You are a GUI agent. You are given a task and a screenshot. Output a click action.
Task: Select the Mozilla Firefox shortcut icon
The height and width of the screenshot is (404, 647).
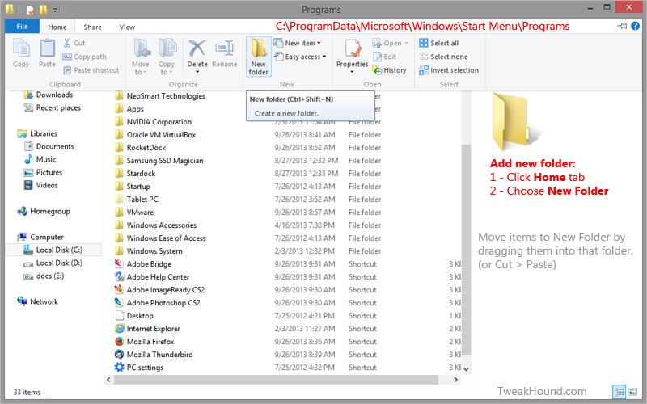point(119,341)
